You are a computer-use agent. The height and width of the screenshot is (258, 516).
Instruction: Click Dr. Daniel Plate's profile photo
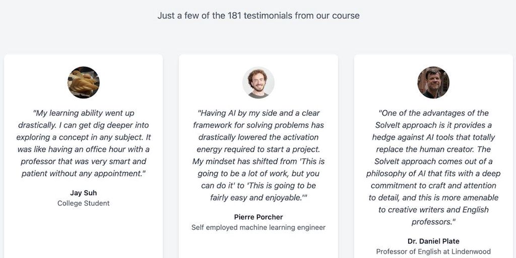(433, 83)
